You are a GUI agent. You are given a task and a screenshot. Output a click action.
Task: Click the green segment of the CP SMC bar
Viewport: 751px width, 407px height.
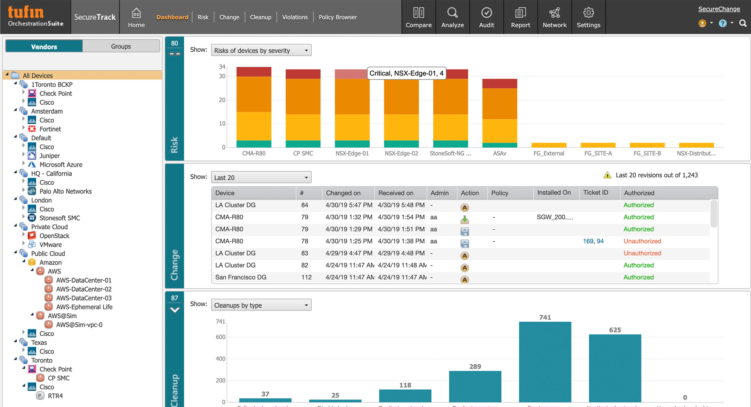tap(303, 144)
